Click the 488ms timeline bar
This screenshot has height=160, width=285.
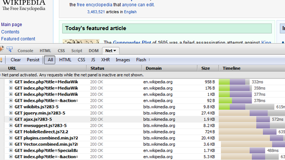(x=243, y=151)
